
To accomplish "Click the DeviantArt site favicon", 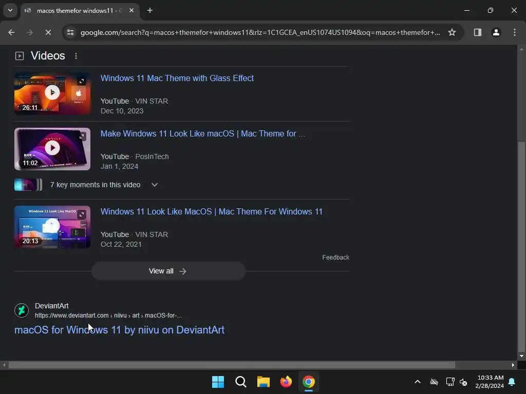I will click(x=22, y=310).
